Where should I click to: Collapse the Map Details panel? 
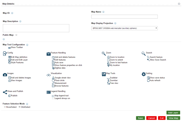tap(179, 4)
